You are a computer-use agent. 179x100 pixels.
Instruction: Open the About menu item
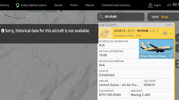[90, 5]
